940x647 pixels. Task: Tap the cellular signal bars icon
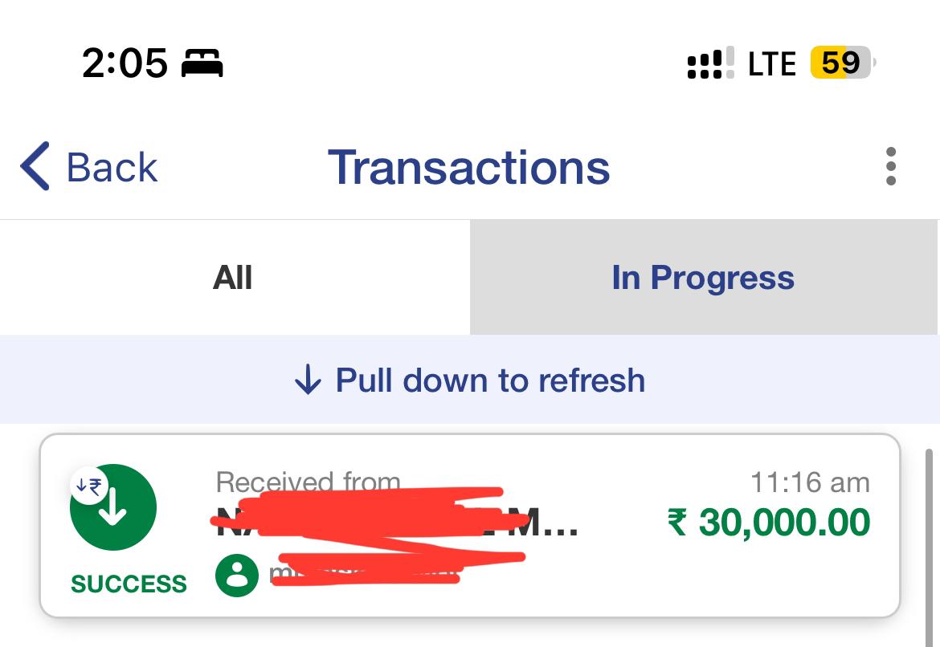click(710, 63)
